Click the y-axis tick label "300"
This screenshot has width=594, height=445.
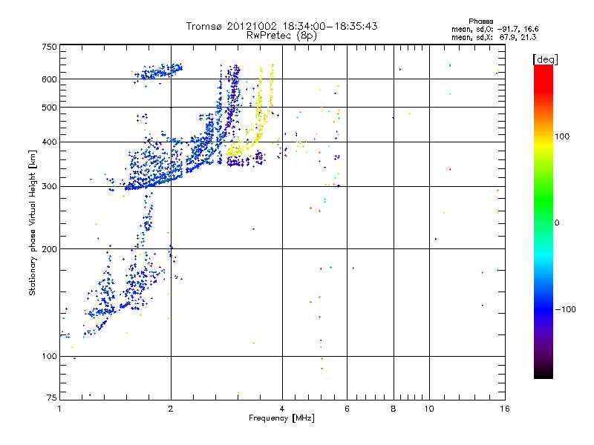[49, 187]
